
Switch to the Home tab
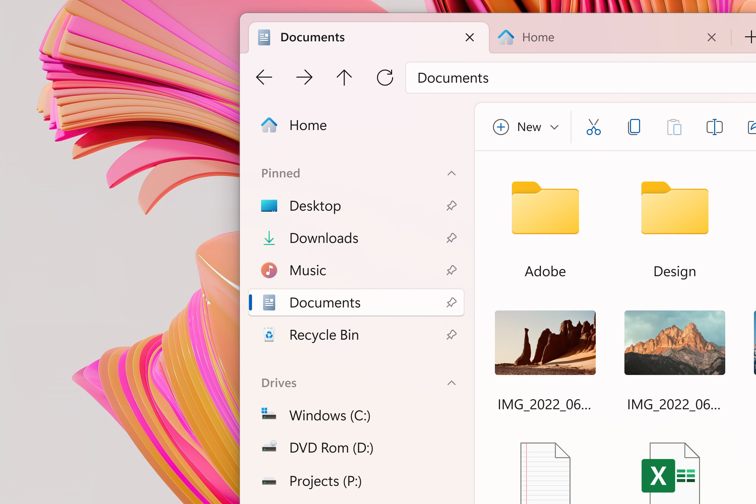[538, 37]
